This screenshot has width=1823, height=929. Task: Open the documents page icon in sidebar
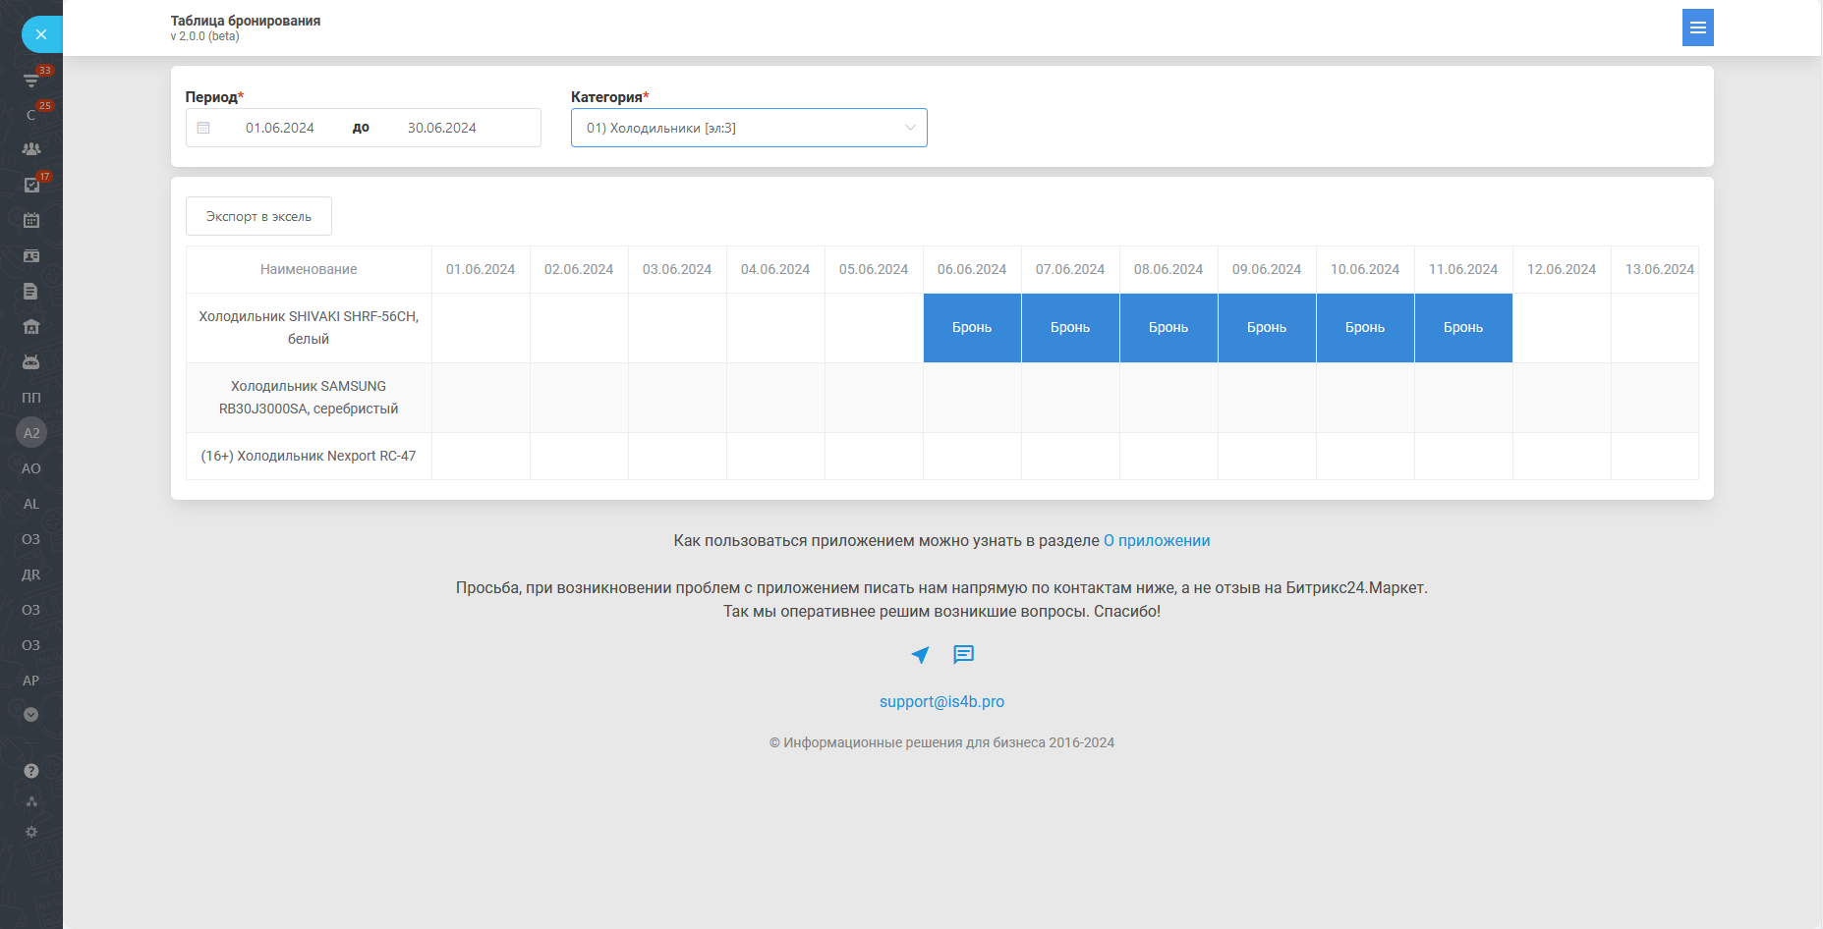point(31,292)
